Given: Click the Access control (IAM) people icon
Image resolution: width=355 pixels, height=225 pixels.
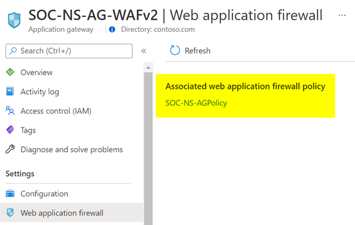Looking at the screenshot, I should (10, 111).
